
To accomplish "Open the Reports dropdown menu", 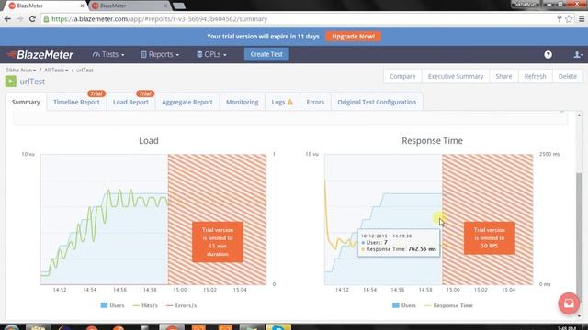I will (160, 54).
